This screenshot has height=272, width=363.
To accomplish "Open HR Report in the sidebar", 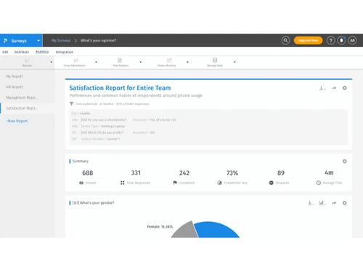I will [15, 87].
